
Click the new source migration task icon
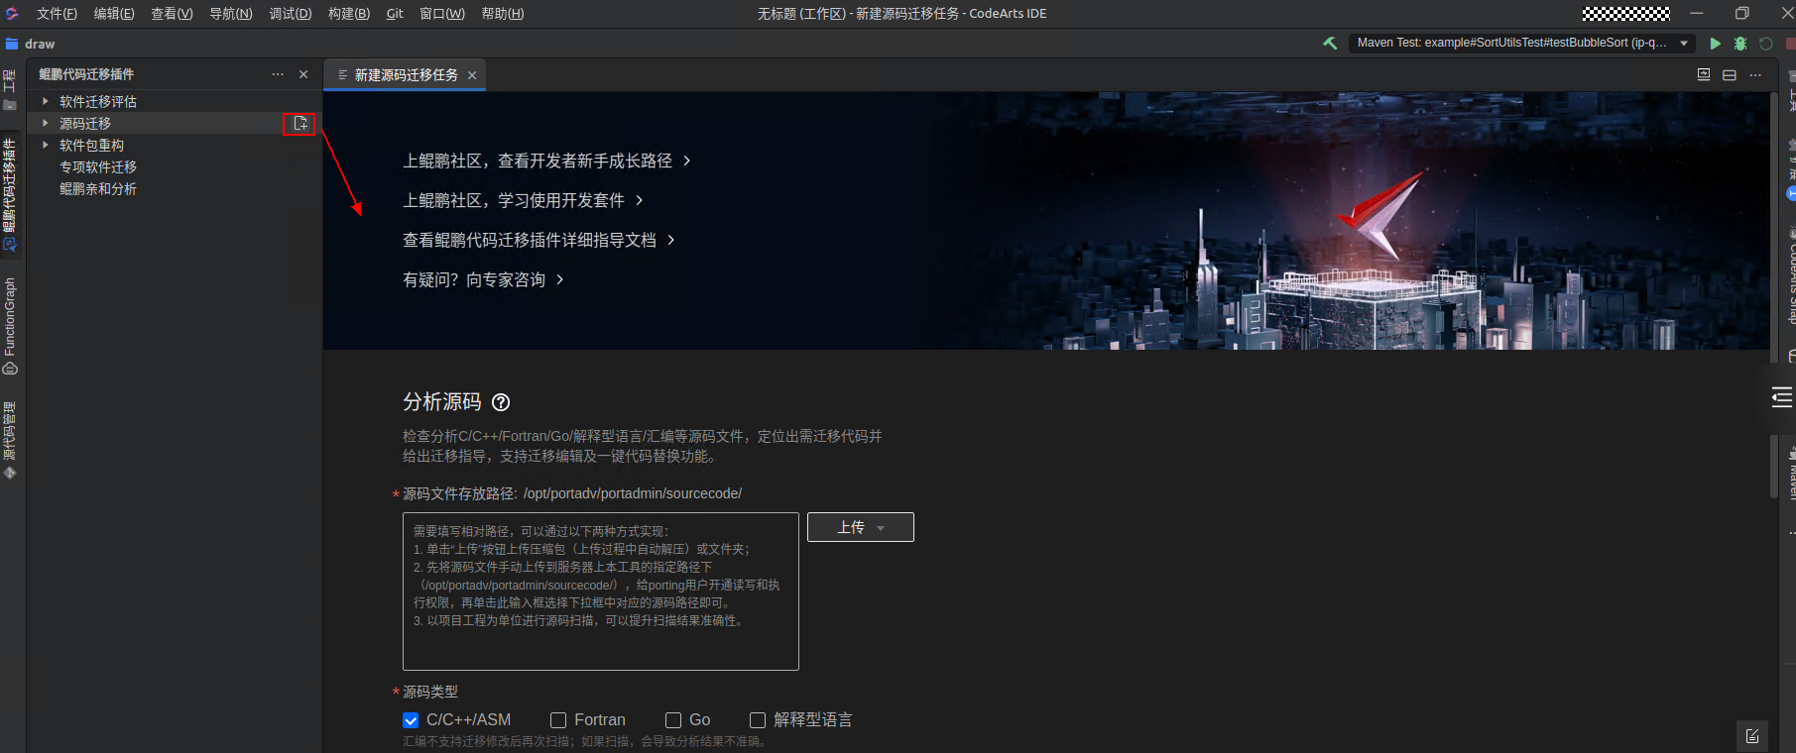(x=300, y=124)
